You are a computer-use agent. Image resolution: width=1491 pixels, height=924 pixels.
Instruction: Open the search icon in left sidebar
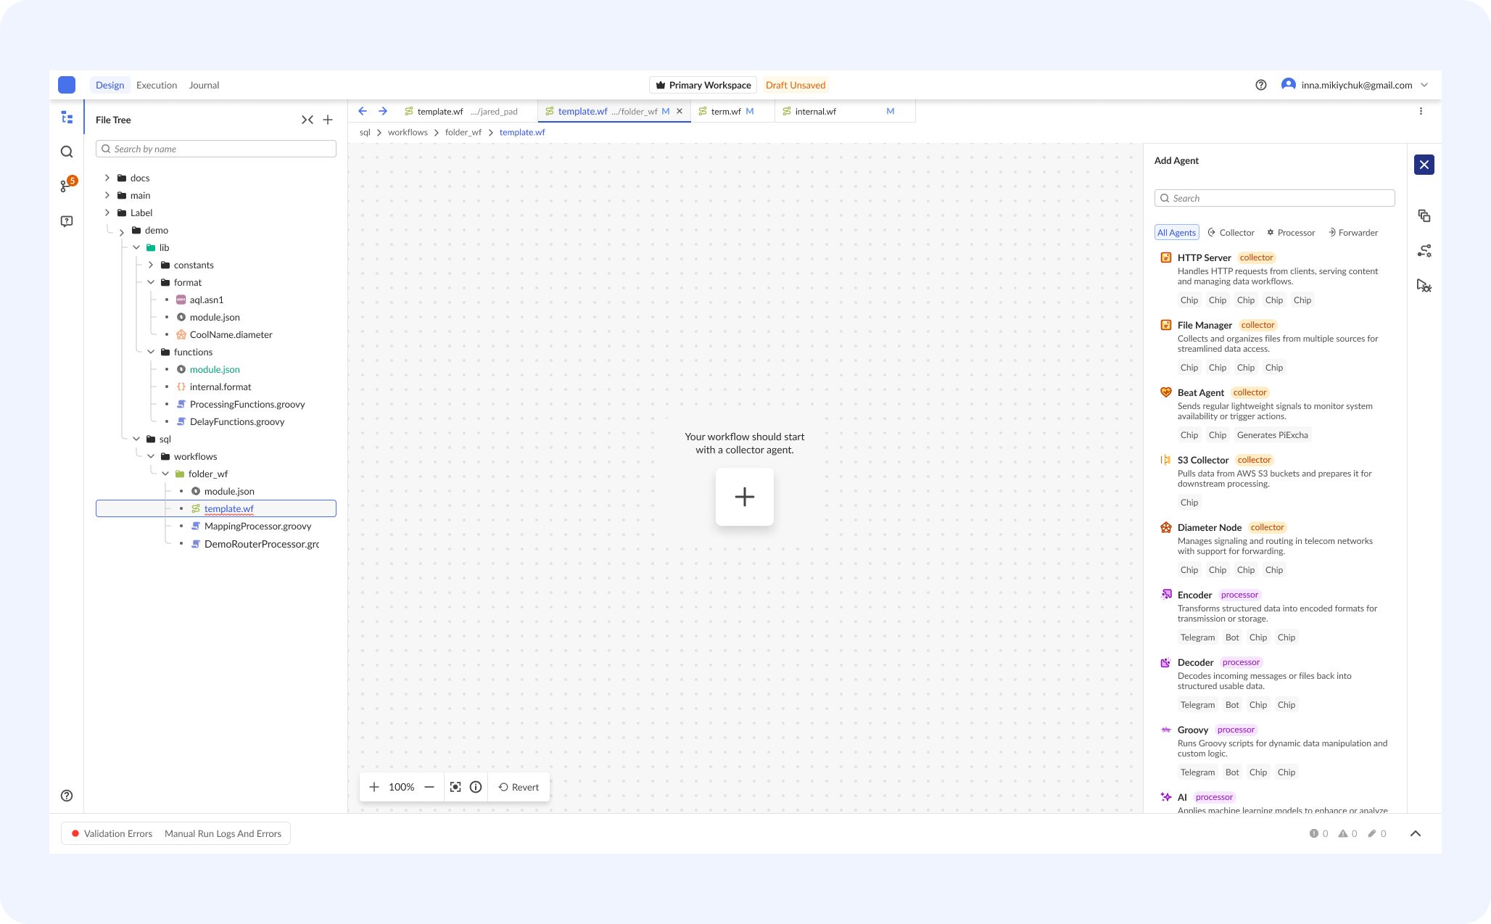67,152
